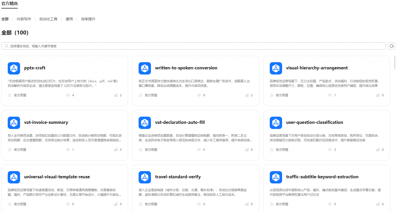The height and width of the screenshot is (214, 396).
Task: Open the pptx-craft skill icon
Action: 14,68
